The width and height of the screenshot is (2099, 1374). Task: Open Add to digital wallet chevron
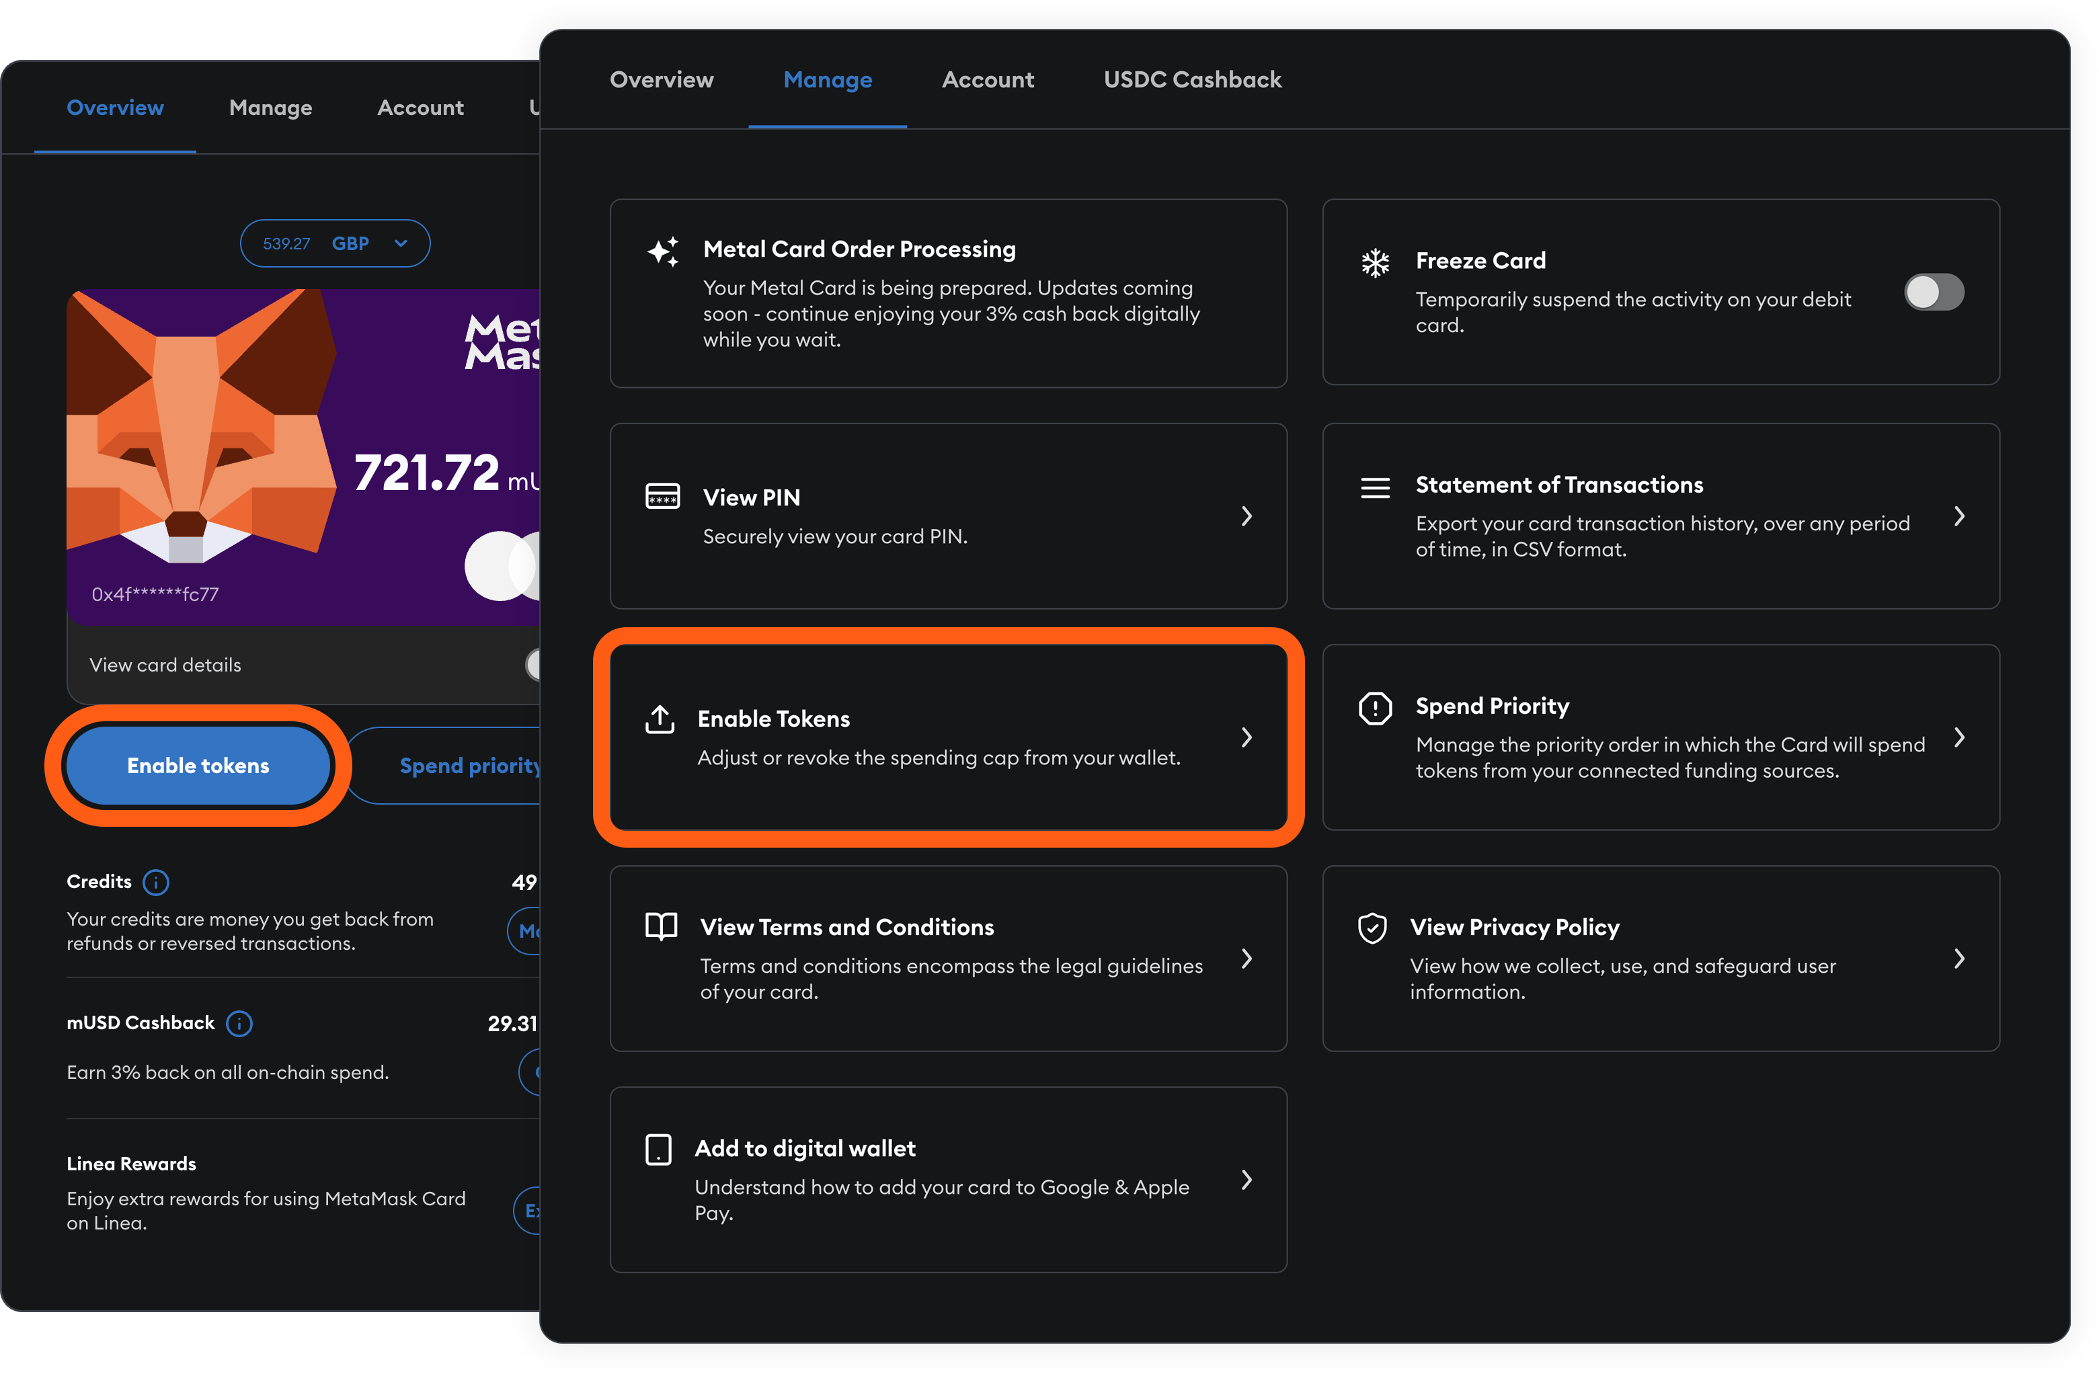(x=1246, y=1180)
